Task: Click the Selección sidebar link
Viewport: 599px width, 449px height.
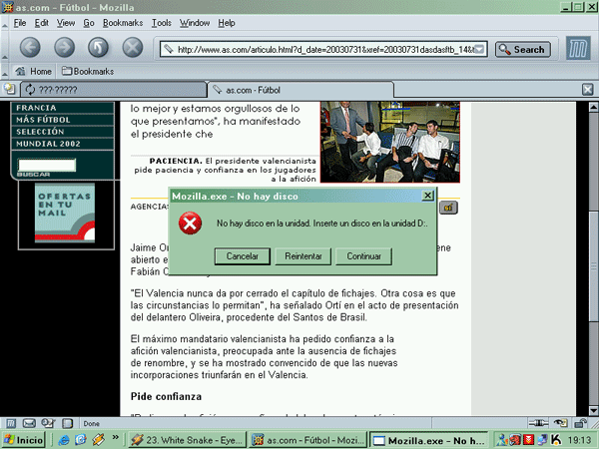Action: coord(40,131)
